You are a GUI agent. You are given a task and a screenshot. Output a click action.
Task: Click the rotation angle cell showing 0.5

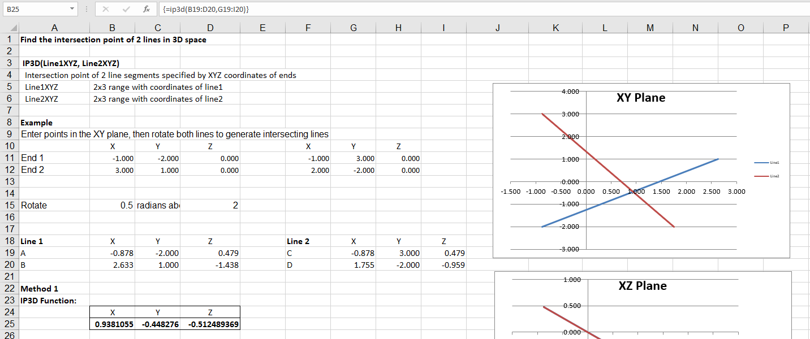tap(112, 206)
